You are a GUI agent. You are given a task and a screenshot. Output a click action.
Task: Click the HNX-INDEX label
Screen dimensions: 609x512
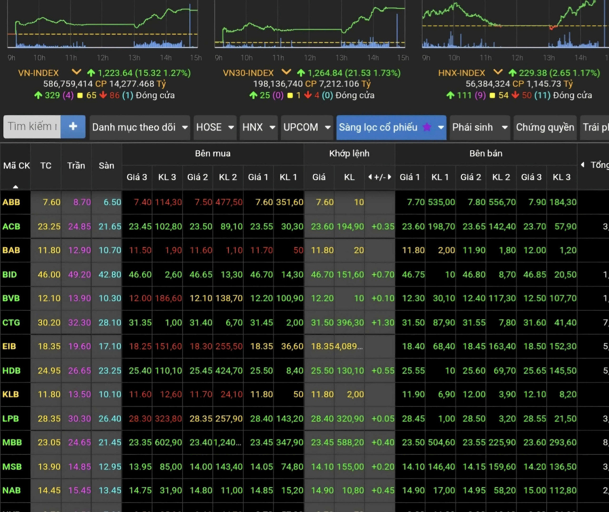tap(462, 73)
